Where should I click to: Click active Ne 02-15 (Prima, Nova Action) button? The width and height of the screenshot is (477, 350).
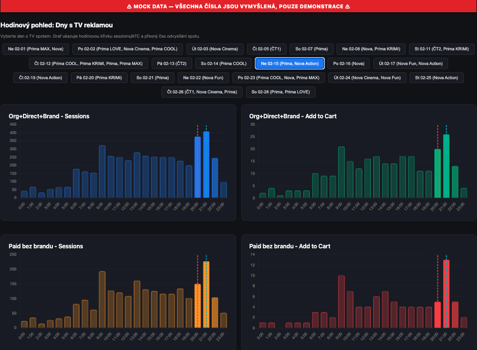[290, 64]
